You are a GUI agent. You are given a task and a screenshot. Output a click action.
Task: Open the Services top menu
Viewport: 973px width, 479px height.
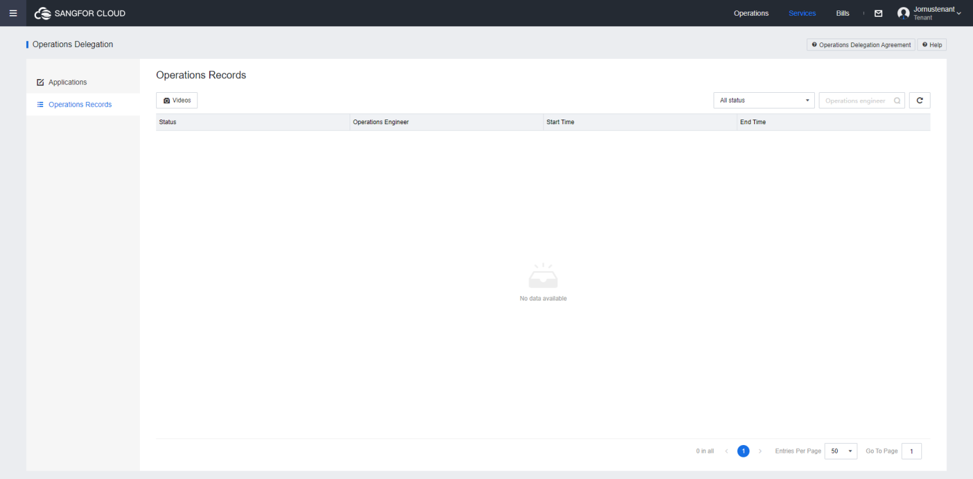(x=802, y=13)
